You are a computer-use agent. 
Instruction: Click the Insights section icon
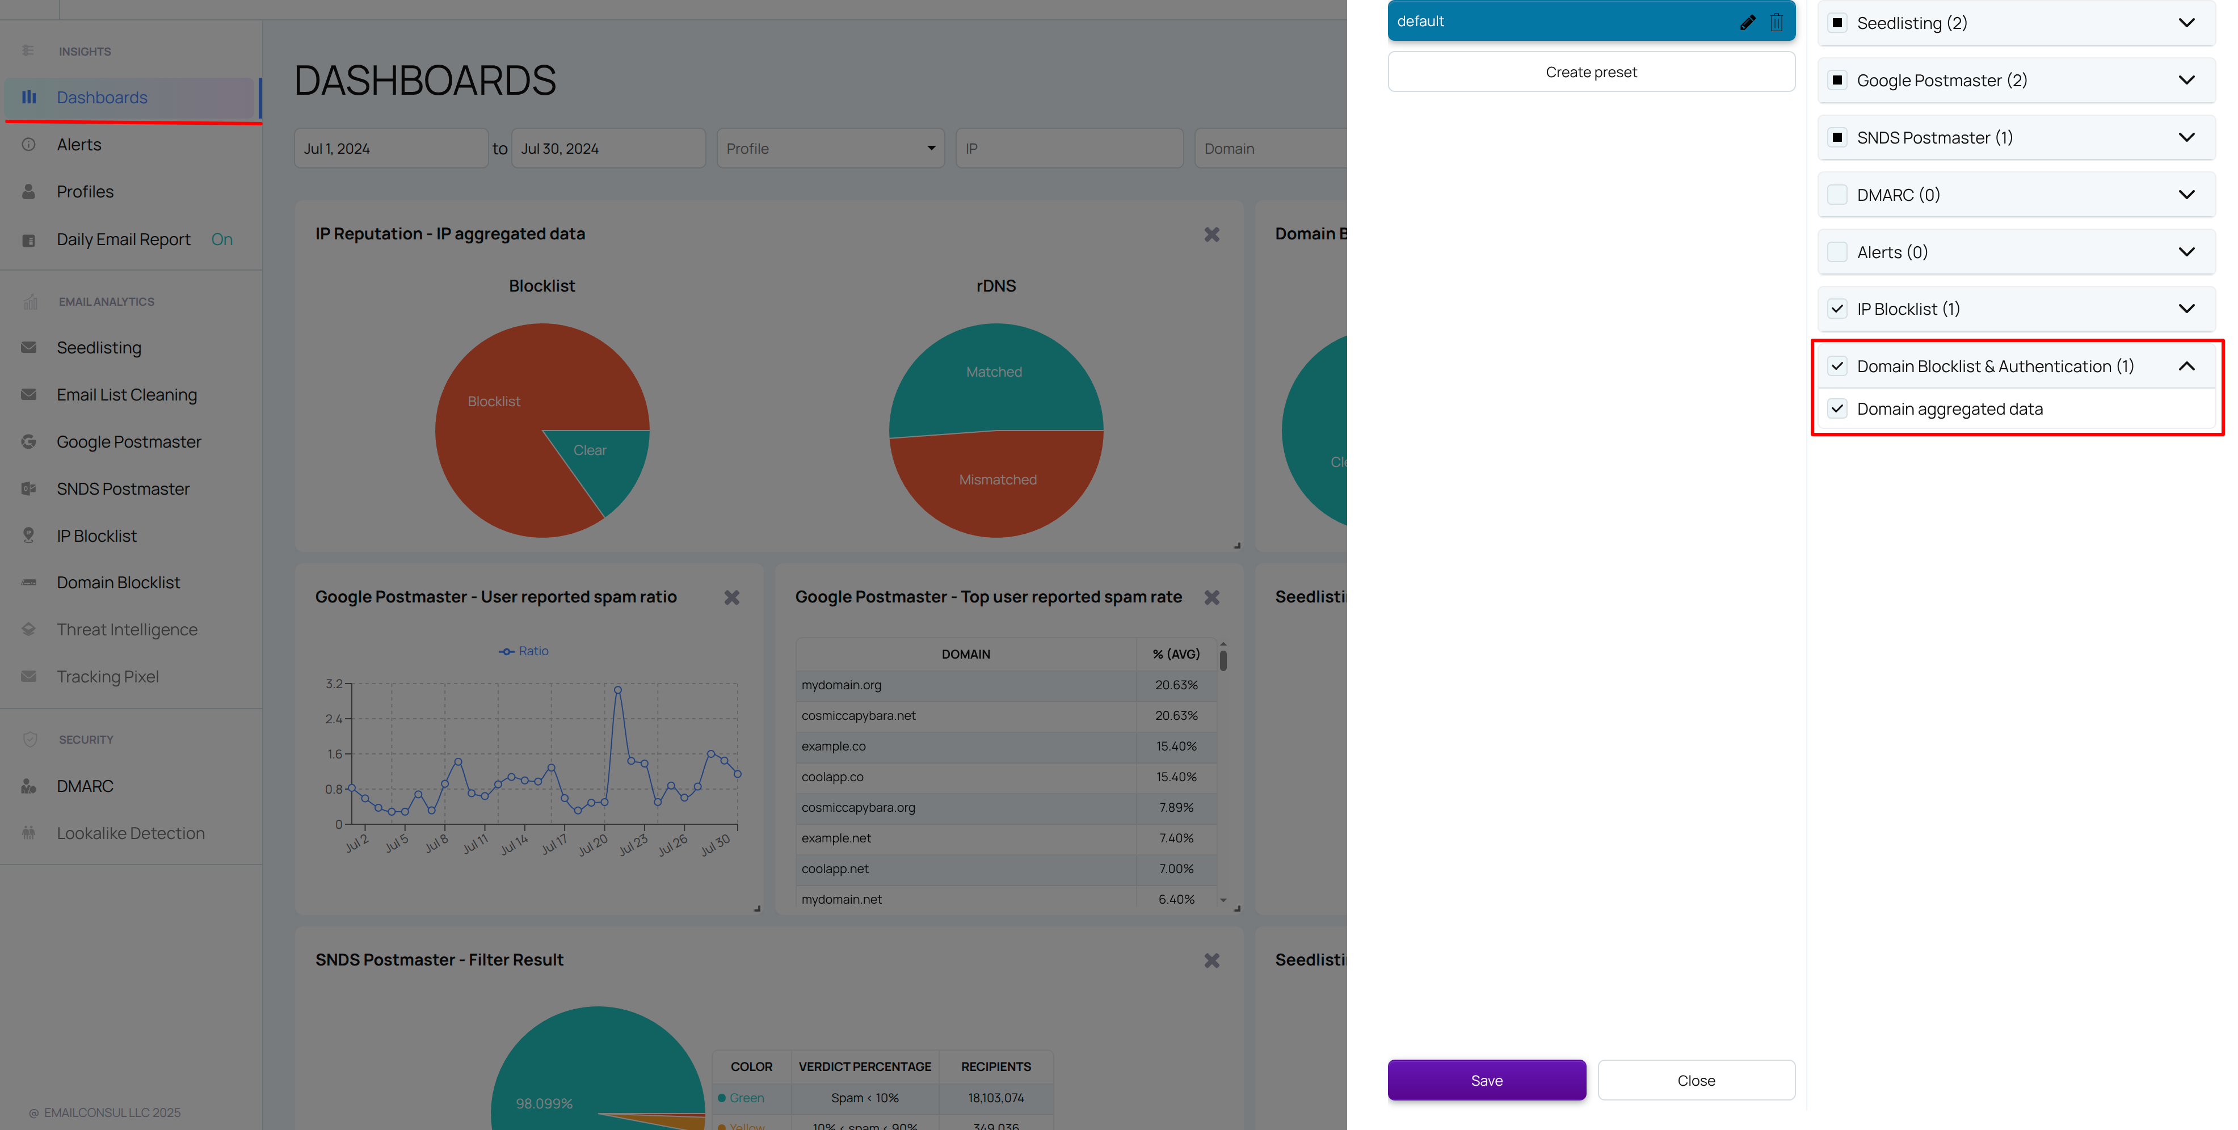point(28,50)
